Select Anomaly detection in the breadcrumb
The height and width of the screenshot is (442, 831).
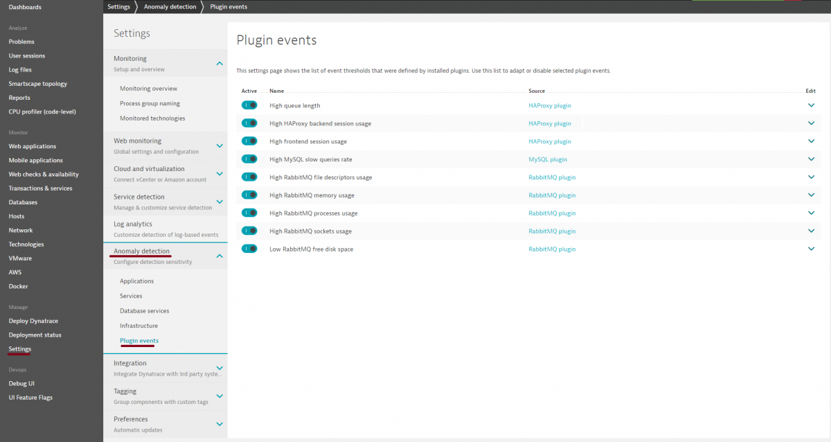click(170, 6)
